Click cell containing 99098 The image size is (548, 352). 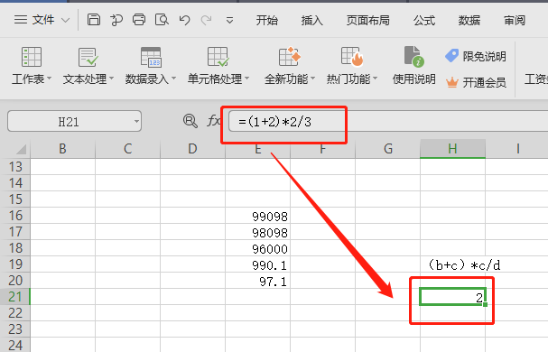tap(257, 216)
